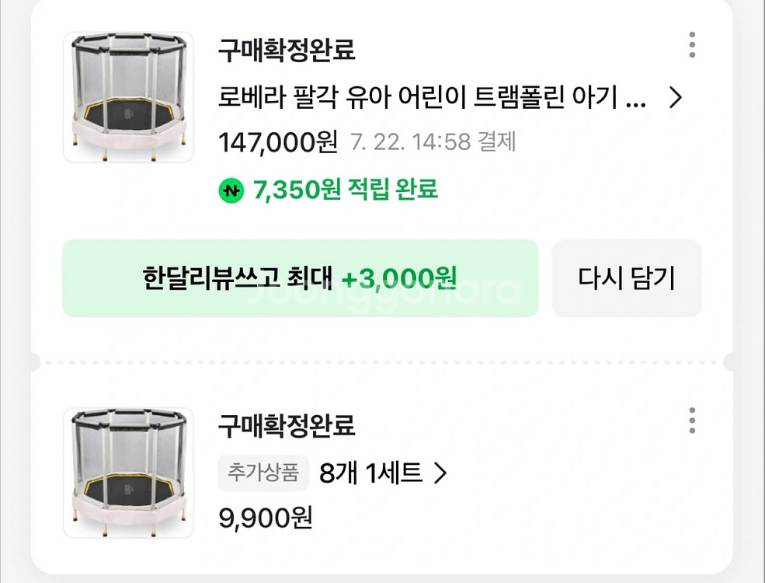
Task: Select the 구매확정완료 label on the first order
Action: tap(287, 50)
